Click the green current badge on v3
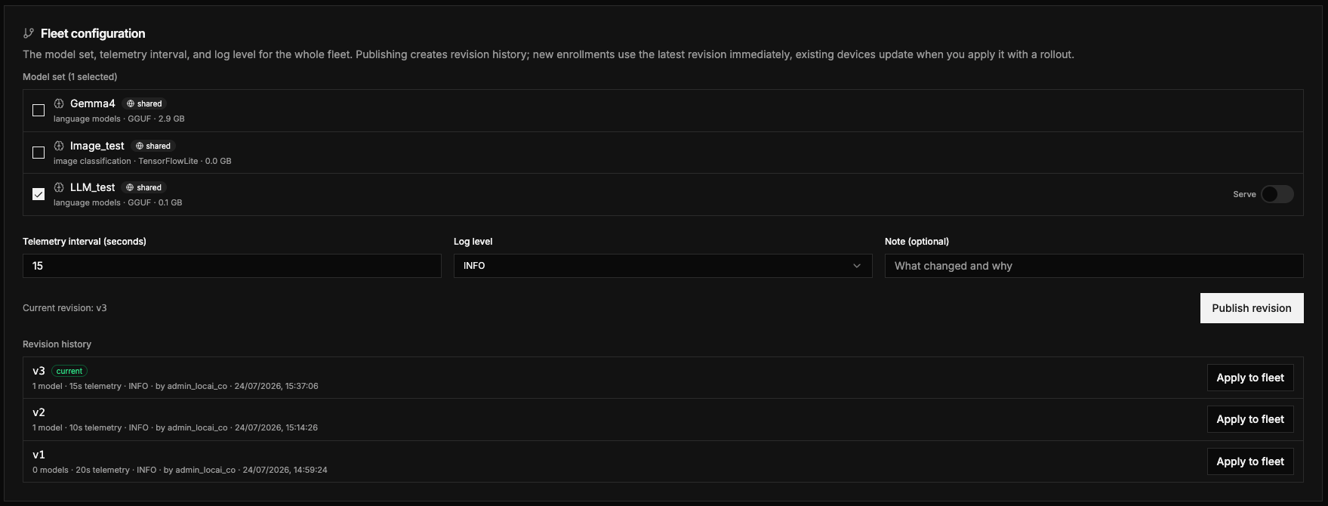The image size is (1328, 506). pyautogui.click(x=69, y=371)
